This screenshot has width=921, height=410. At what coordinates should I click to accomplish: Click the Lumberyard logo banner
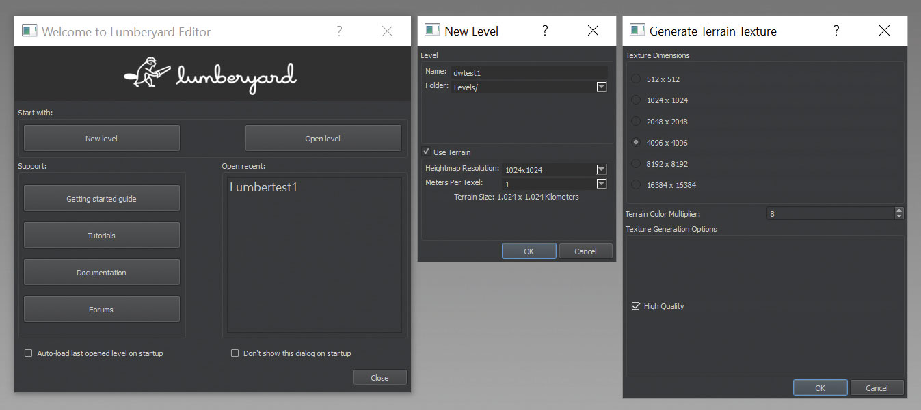point(212,74)
